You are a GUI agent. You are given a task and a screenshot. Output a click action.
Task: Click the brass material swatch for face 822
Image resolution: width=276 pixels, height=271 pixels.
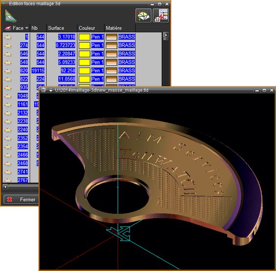click(111, 79)
